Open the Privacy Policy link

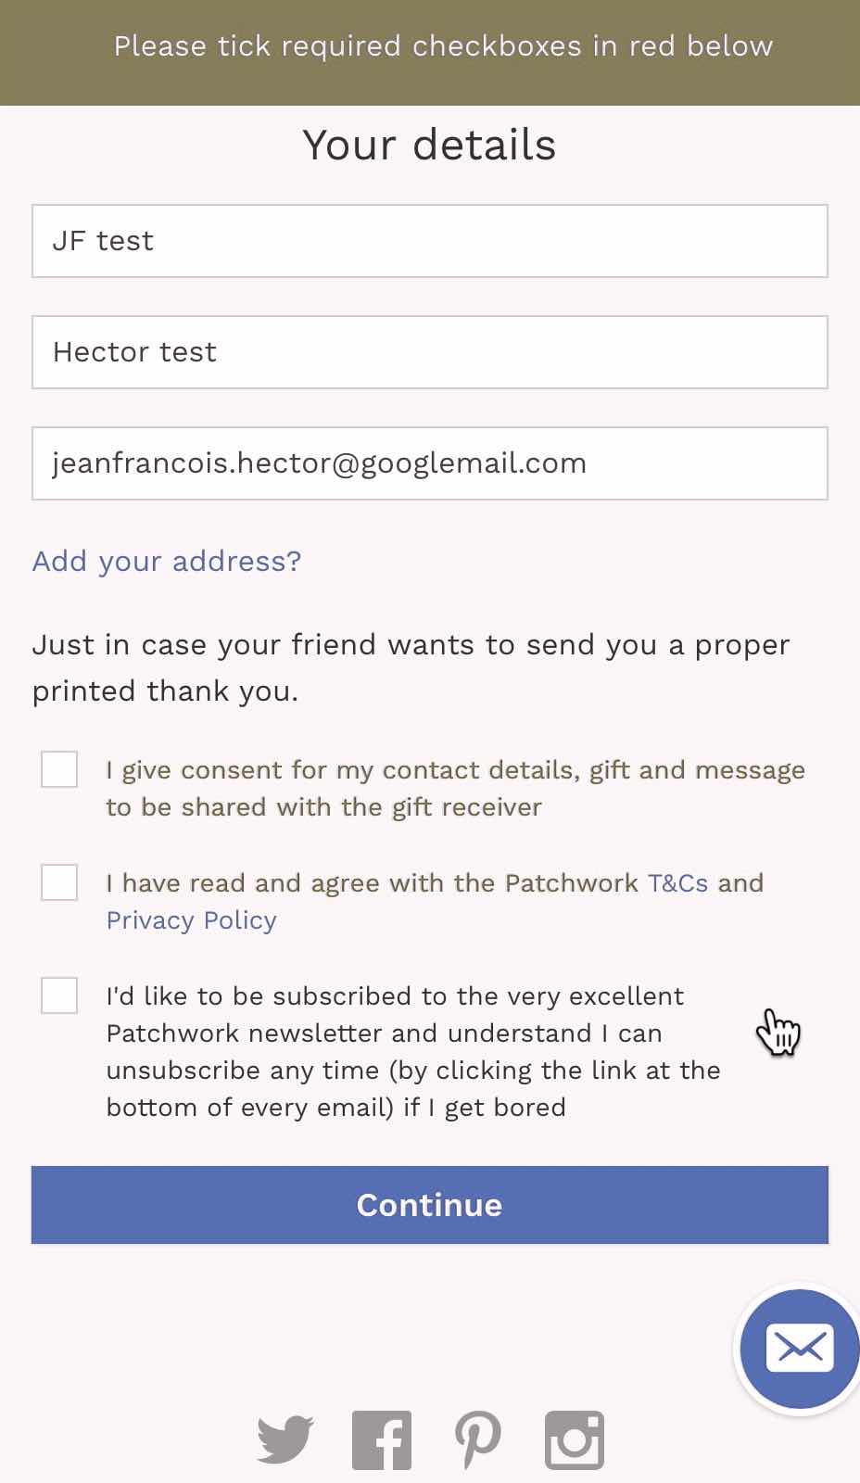pyautogui.click(x=192, y=920)
